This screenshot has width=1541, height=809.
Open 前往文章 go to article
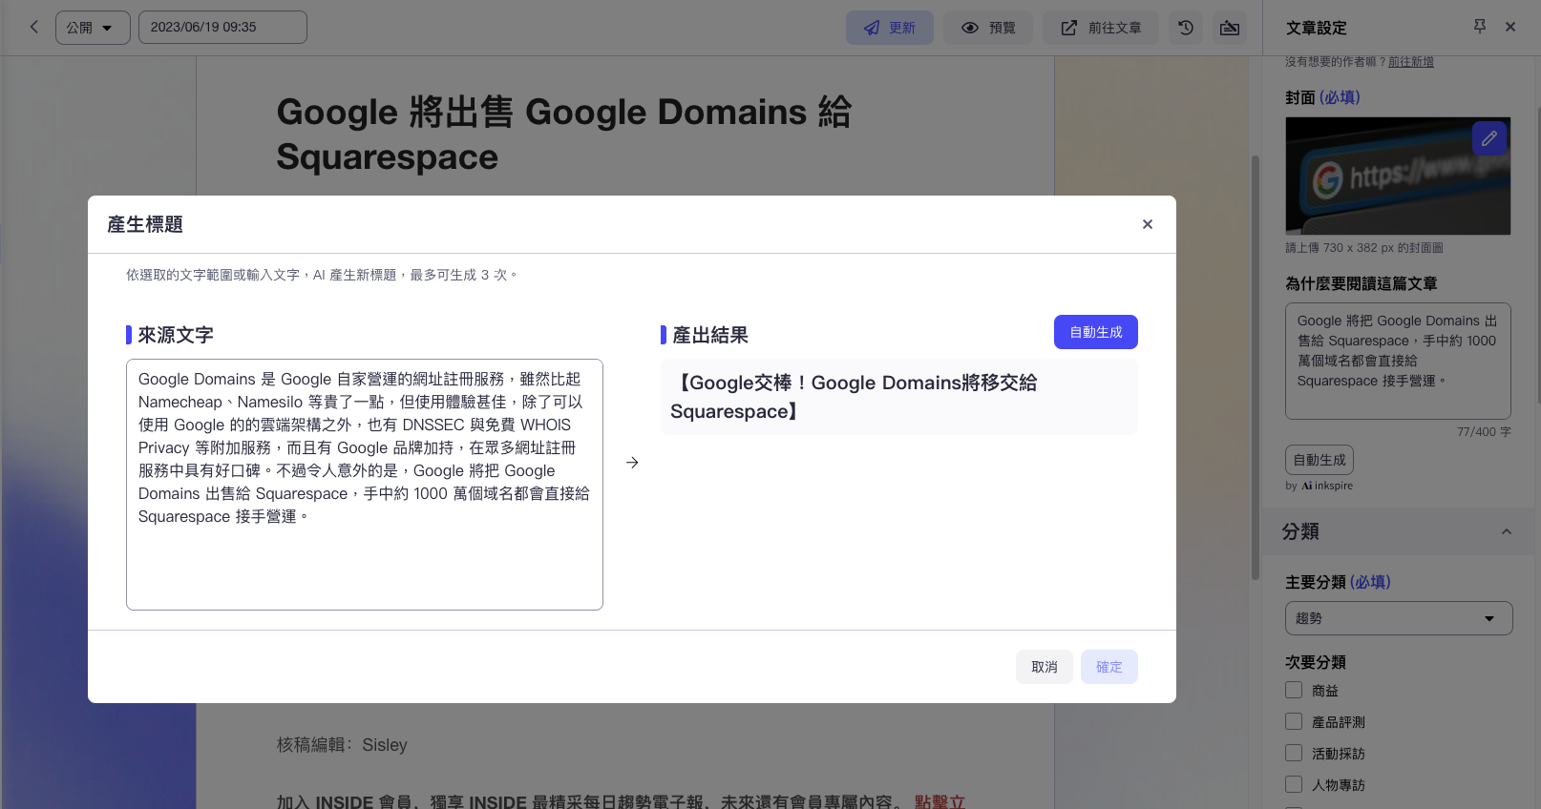1101,28
